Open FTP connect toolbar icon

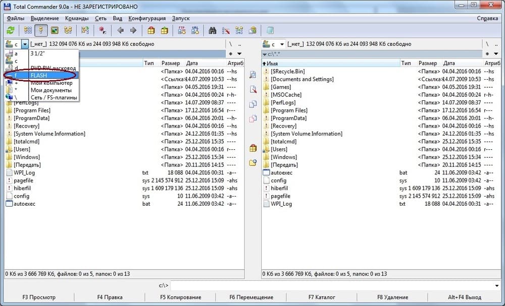click(x=182, y=31)
